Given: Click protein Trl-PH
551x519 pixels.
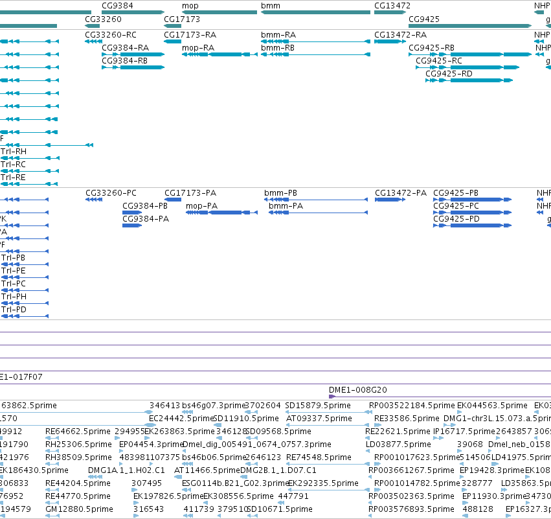Looking at the screenshot, I should click(14, 297).
